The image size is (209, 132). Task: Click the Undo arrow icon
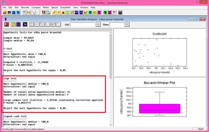click(38, 13)
